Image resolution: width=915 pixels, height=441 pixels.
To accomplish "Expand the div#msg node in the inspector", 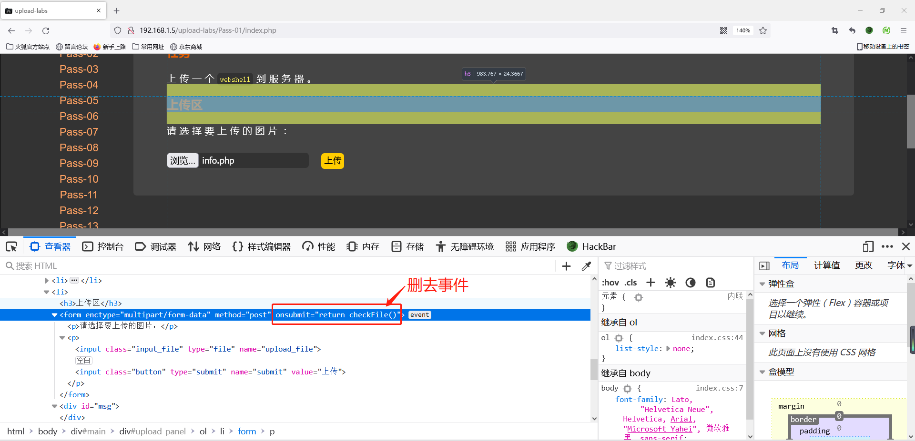I will (x=54, y=406).
